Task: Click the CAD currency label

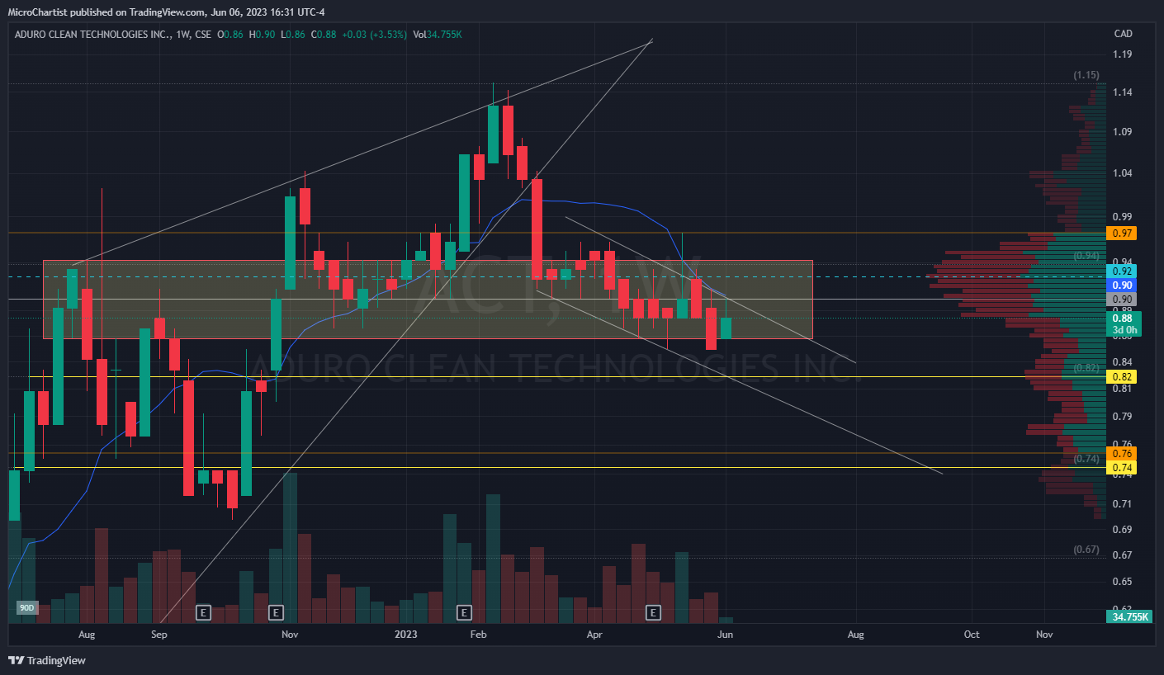Action: 1123,34
